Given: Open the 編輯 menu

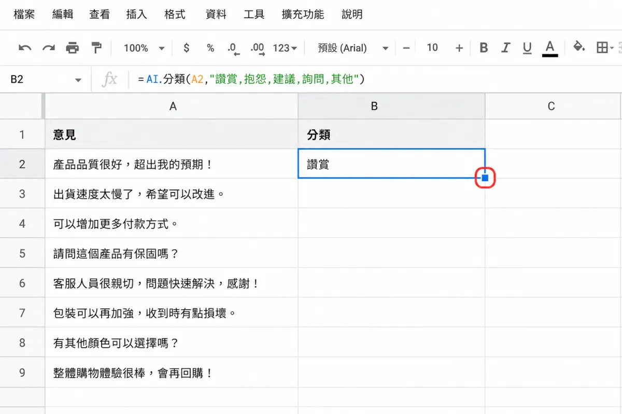Looking at the screenshot, I should point(63,14).
